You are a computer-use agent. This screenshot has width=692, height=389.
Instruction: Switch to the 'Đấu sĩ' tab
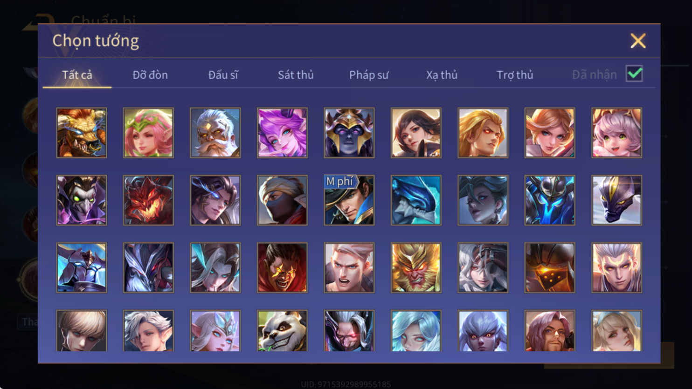[x=223, y=75]
